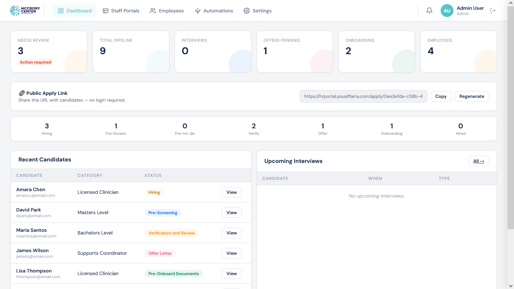Click the Pre-Screening status badge
Image resolution: width=514 pixels, height=289 pixels.
[x=163, y=213]
